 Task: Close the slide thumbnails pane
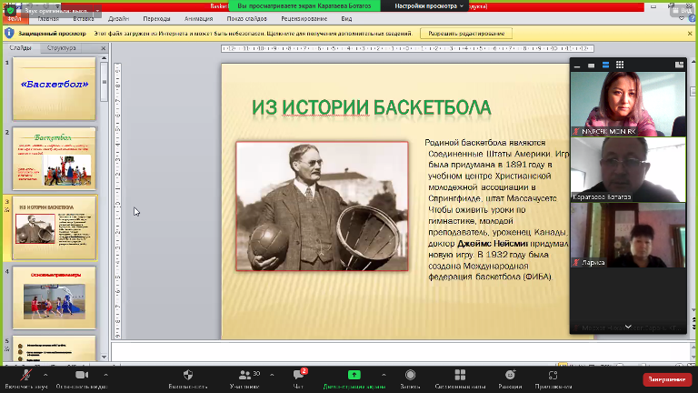coord(104,48)
